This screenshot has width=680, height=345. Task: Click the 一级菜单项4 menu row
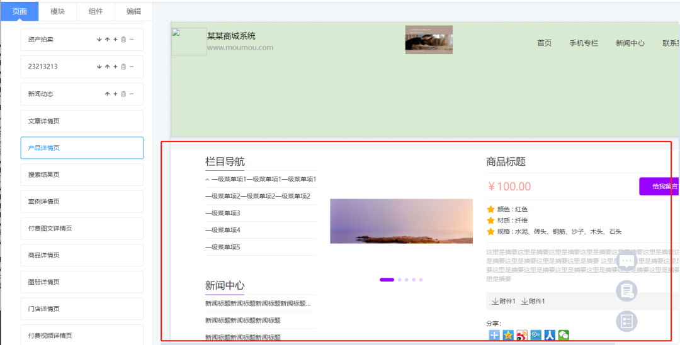261,230
